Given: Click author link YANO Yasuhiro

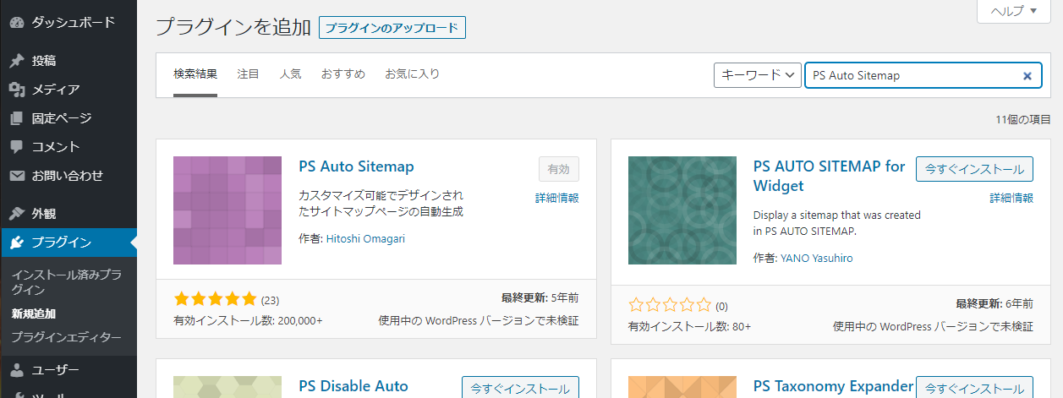Looking at the screenshot, I should 817,259.
